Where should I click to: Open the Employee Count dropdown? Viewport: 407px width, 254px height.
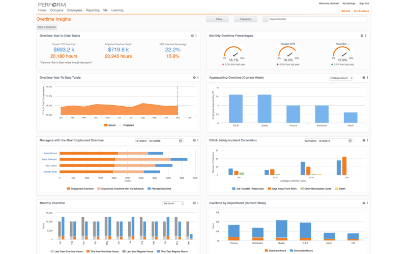[x=342, y=78]
